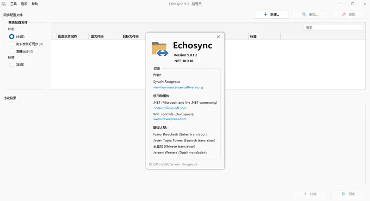Click the 目标文件夹 column header

[134, 36]
